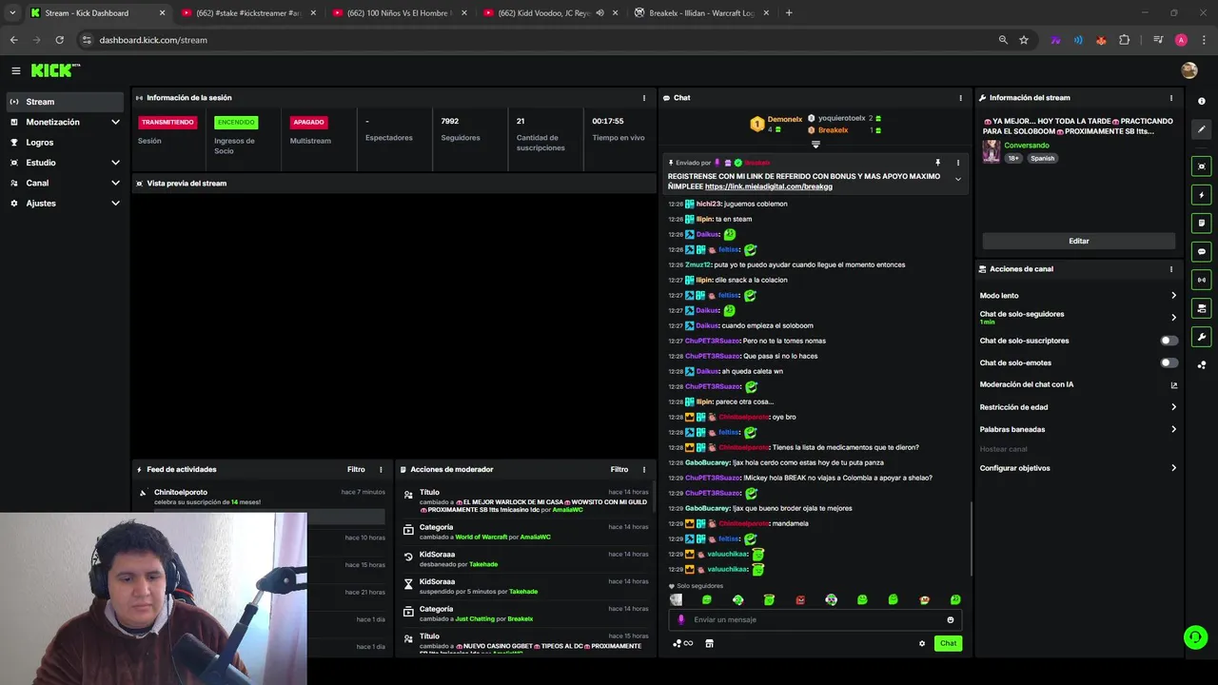
Task: Enable Chat de solo-suscriptores switch
Action: point(1169,341)
